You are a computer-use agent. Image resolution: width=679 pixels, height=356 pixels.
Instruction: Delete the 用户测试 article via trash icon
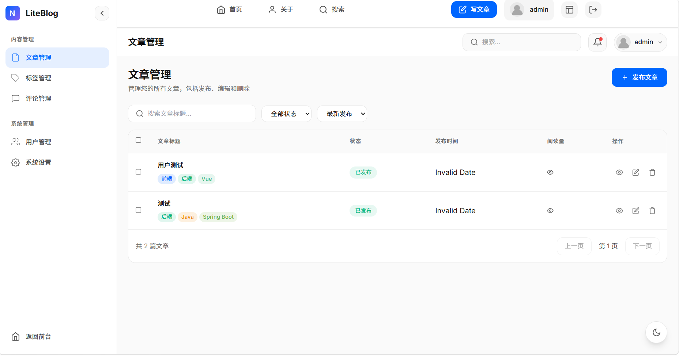[652, 172]
